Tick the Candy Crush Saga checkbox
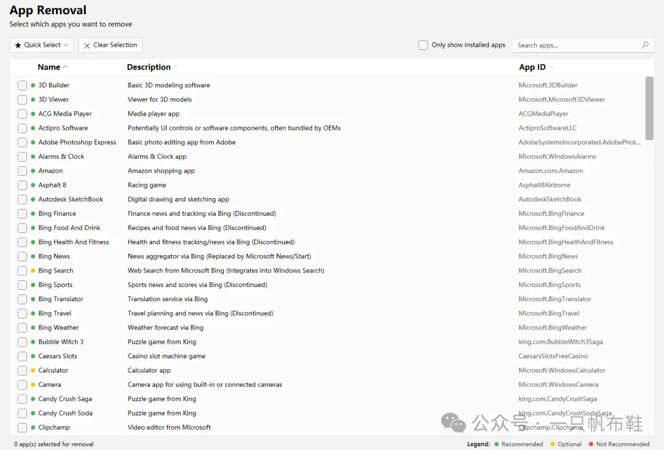 [x=23, y=399]
